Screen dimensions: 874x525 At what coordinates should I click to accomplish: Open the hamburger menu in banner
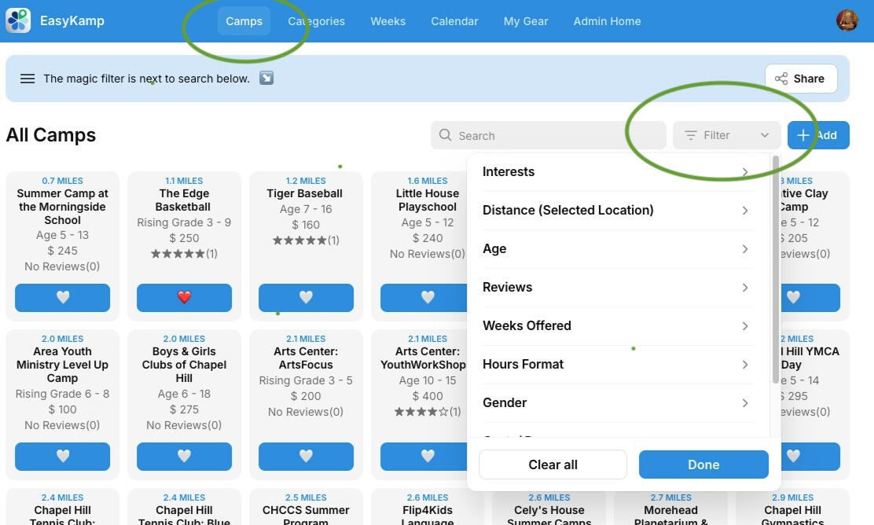[28, 79]
